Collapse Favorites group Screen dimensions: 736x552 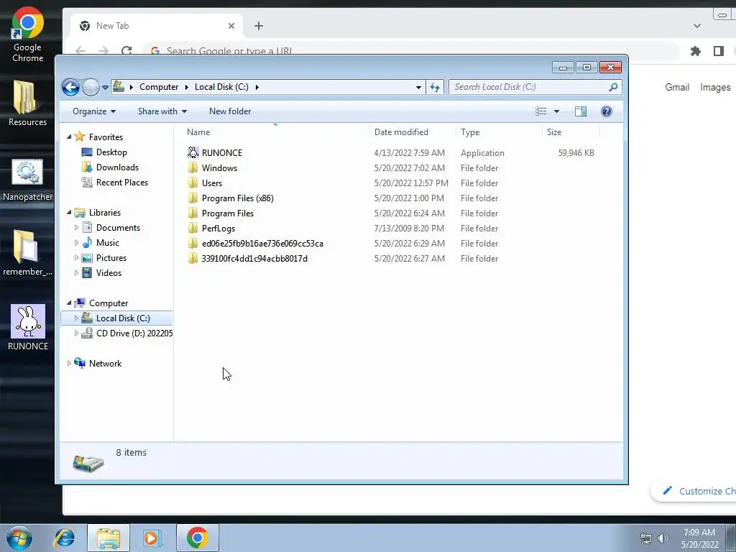[69, 137]
